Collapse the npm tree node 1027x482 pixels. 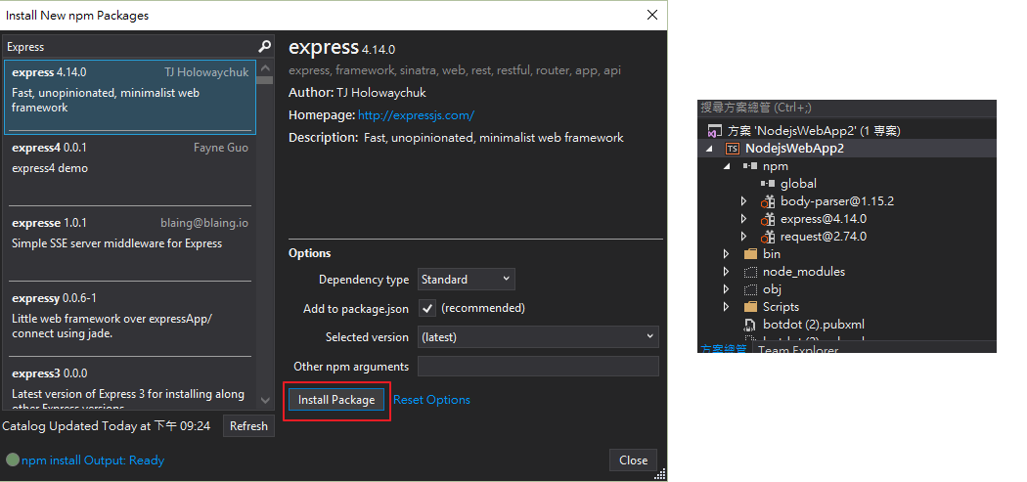coord(726,166)
